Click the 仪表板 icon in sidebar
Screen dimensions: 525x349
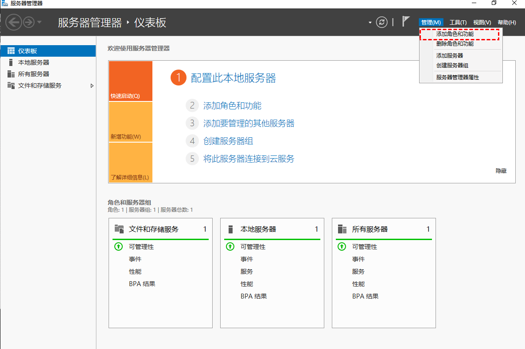pyautogui.click(x=11, y=51)
